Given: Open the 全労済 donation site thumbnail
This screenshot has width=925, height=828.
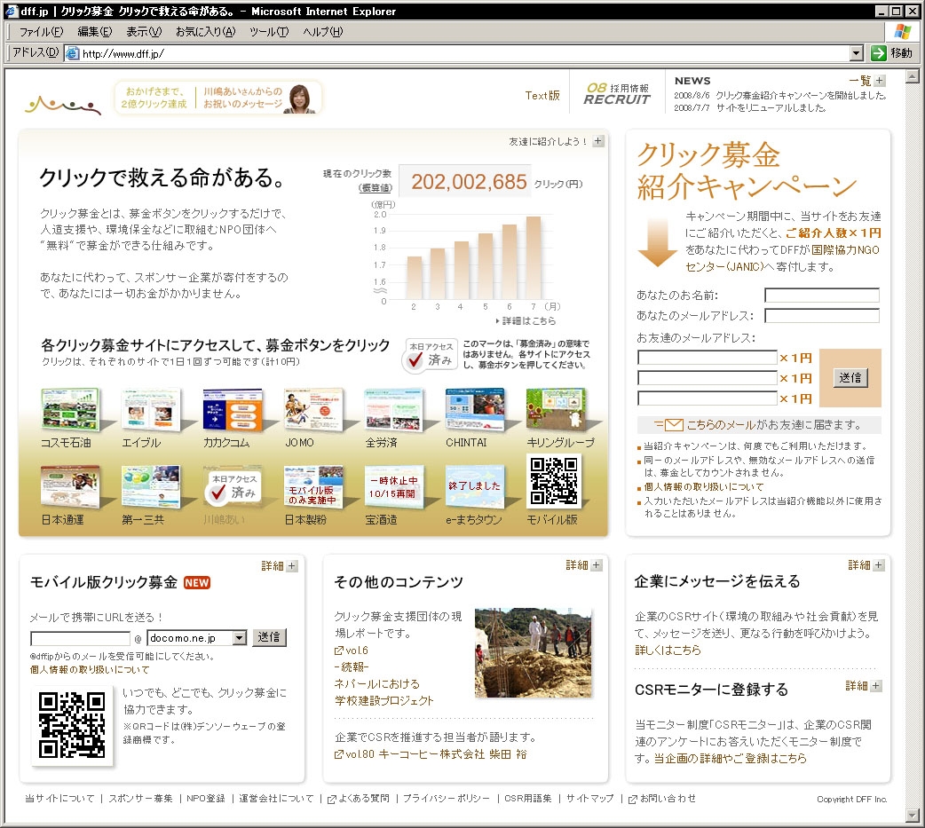Looking at the screenshot, I should pyautogui.click(x=394, y=409).
